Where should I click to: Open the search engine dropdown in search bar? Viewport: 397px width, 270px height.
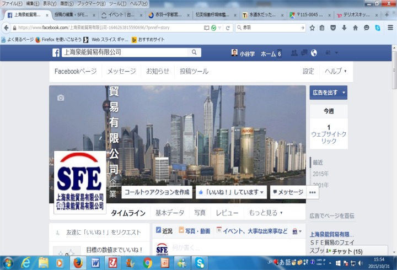click(x=239, y=28)
